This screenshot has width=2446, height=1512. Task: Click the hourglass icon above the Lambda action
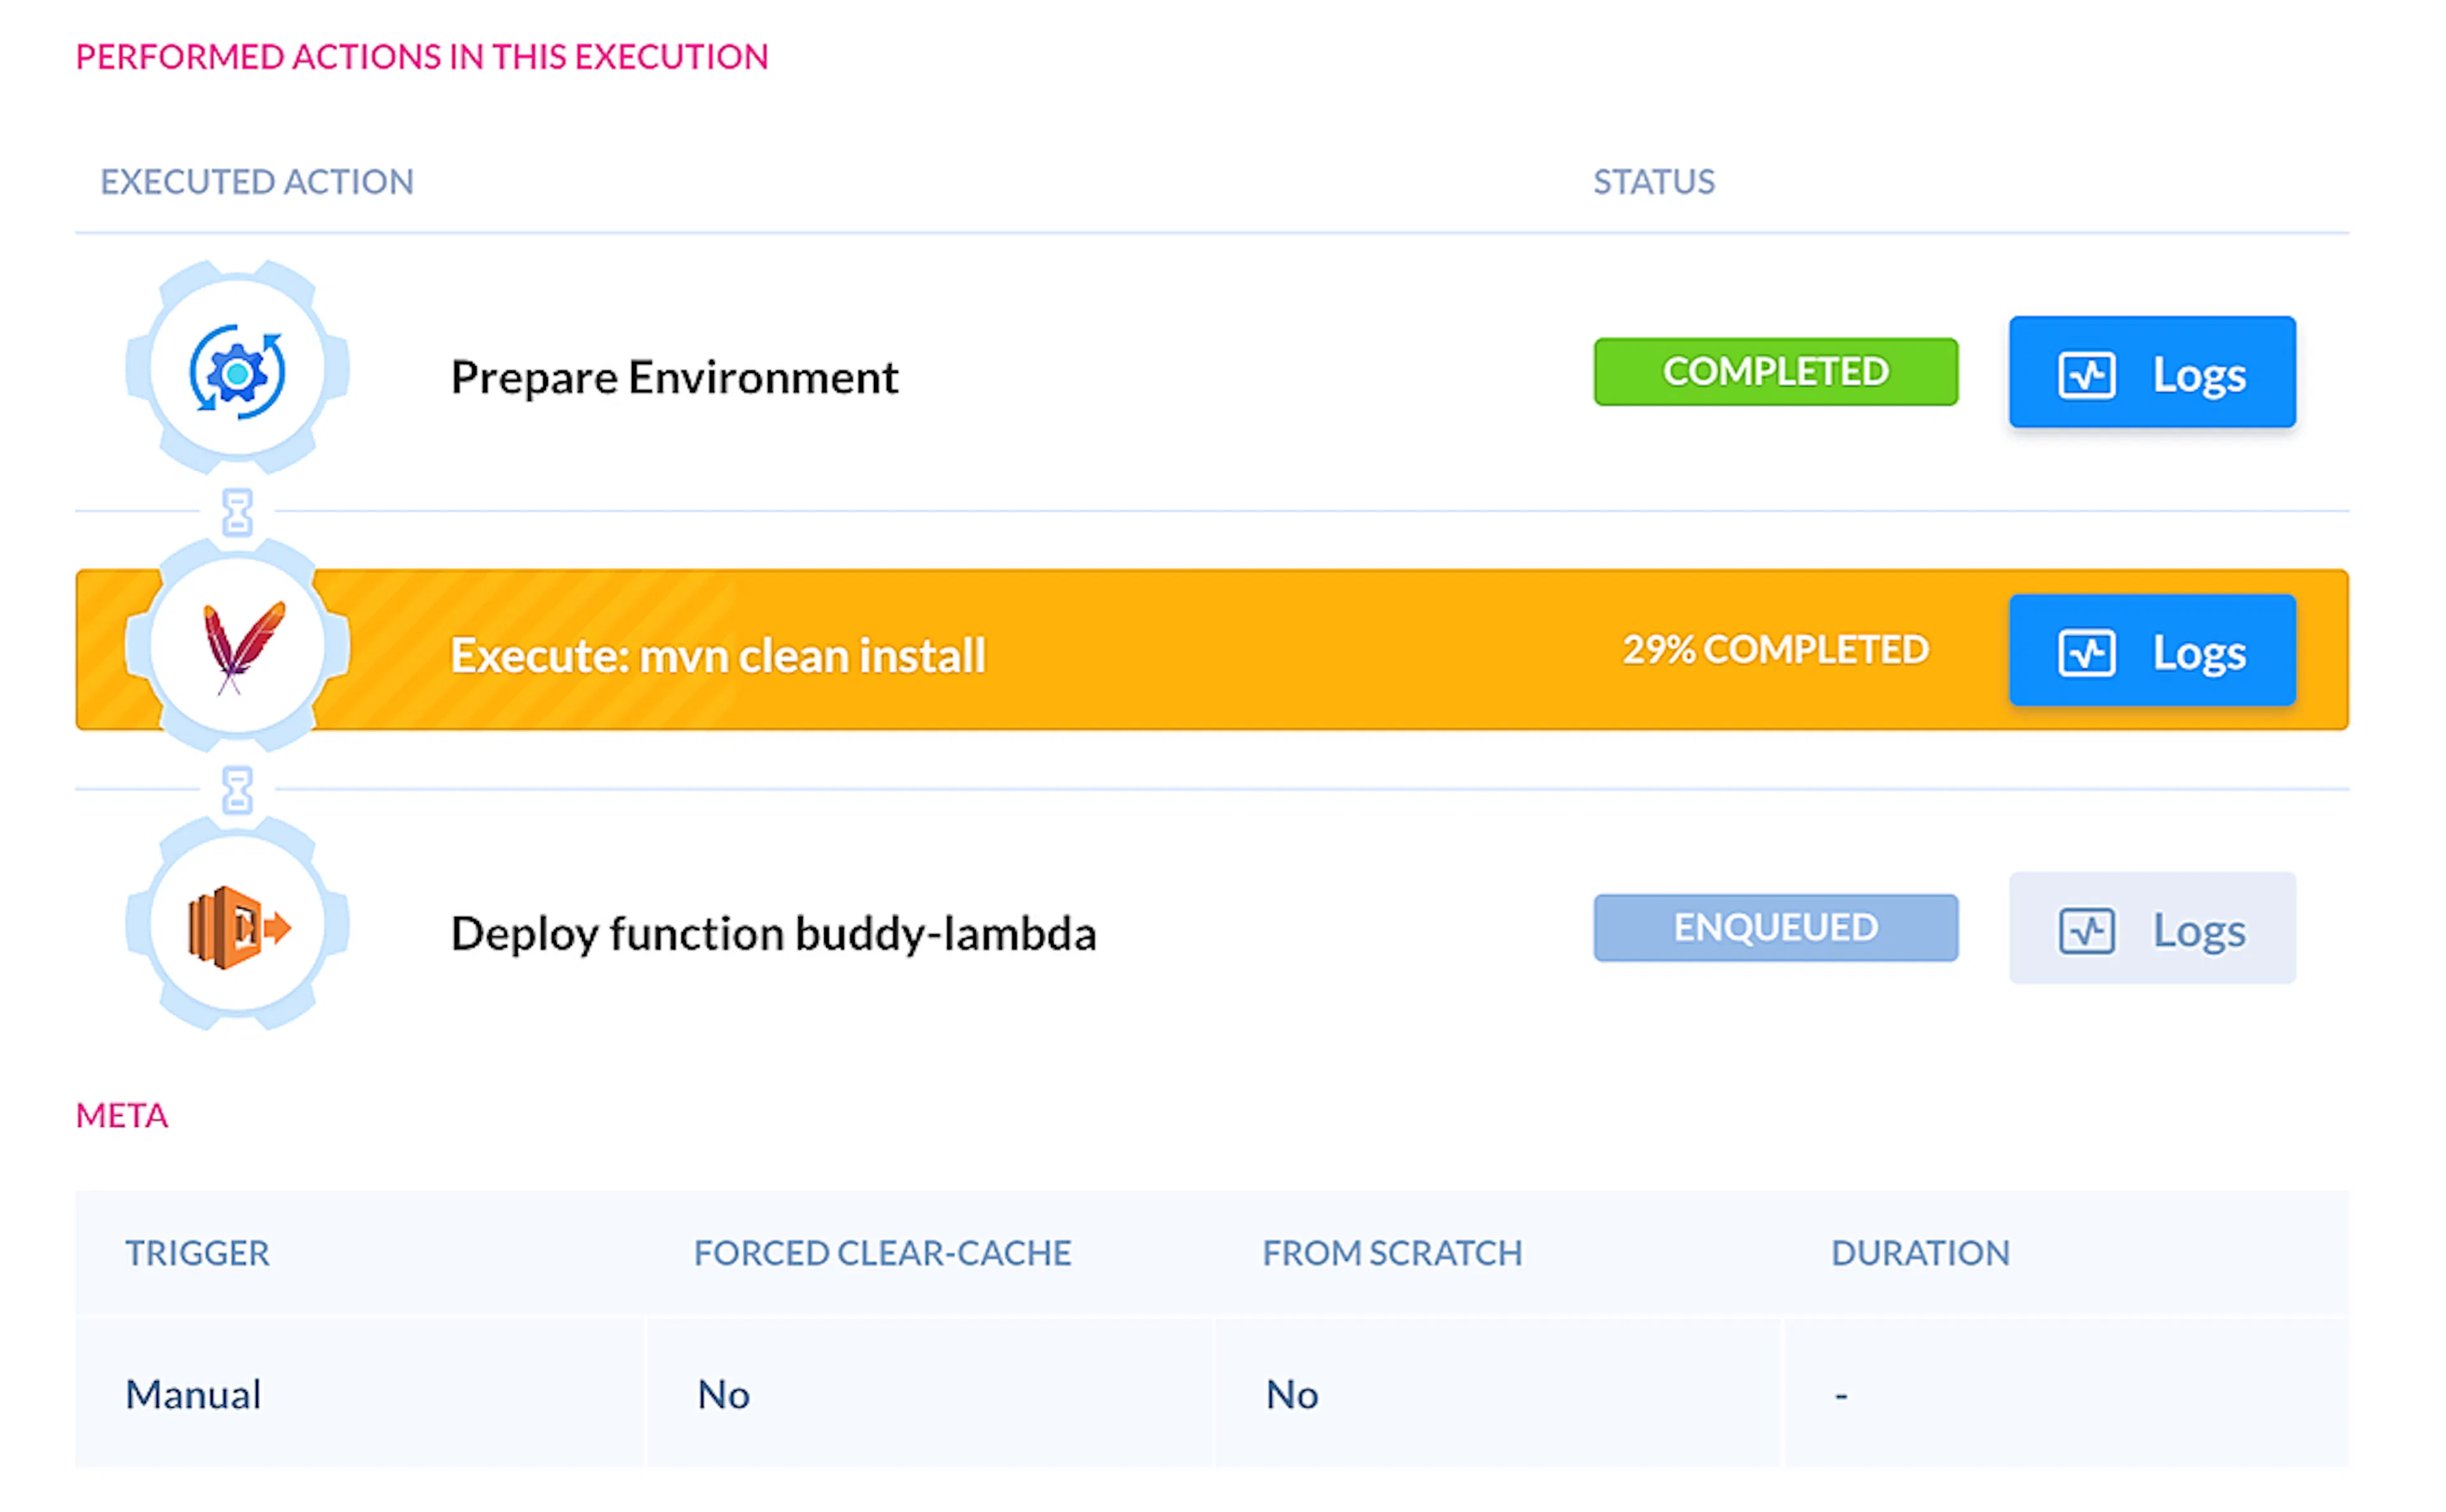(x=237, y=790)
